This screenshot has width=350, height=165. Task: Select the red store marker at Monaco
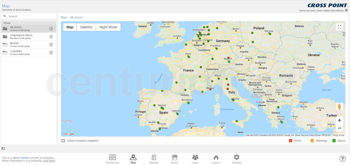pos(210,89)
